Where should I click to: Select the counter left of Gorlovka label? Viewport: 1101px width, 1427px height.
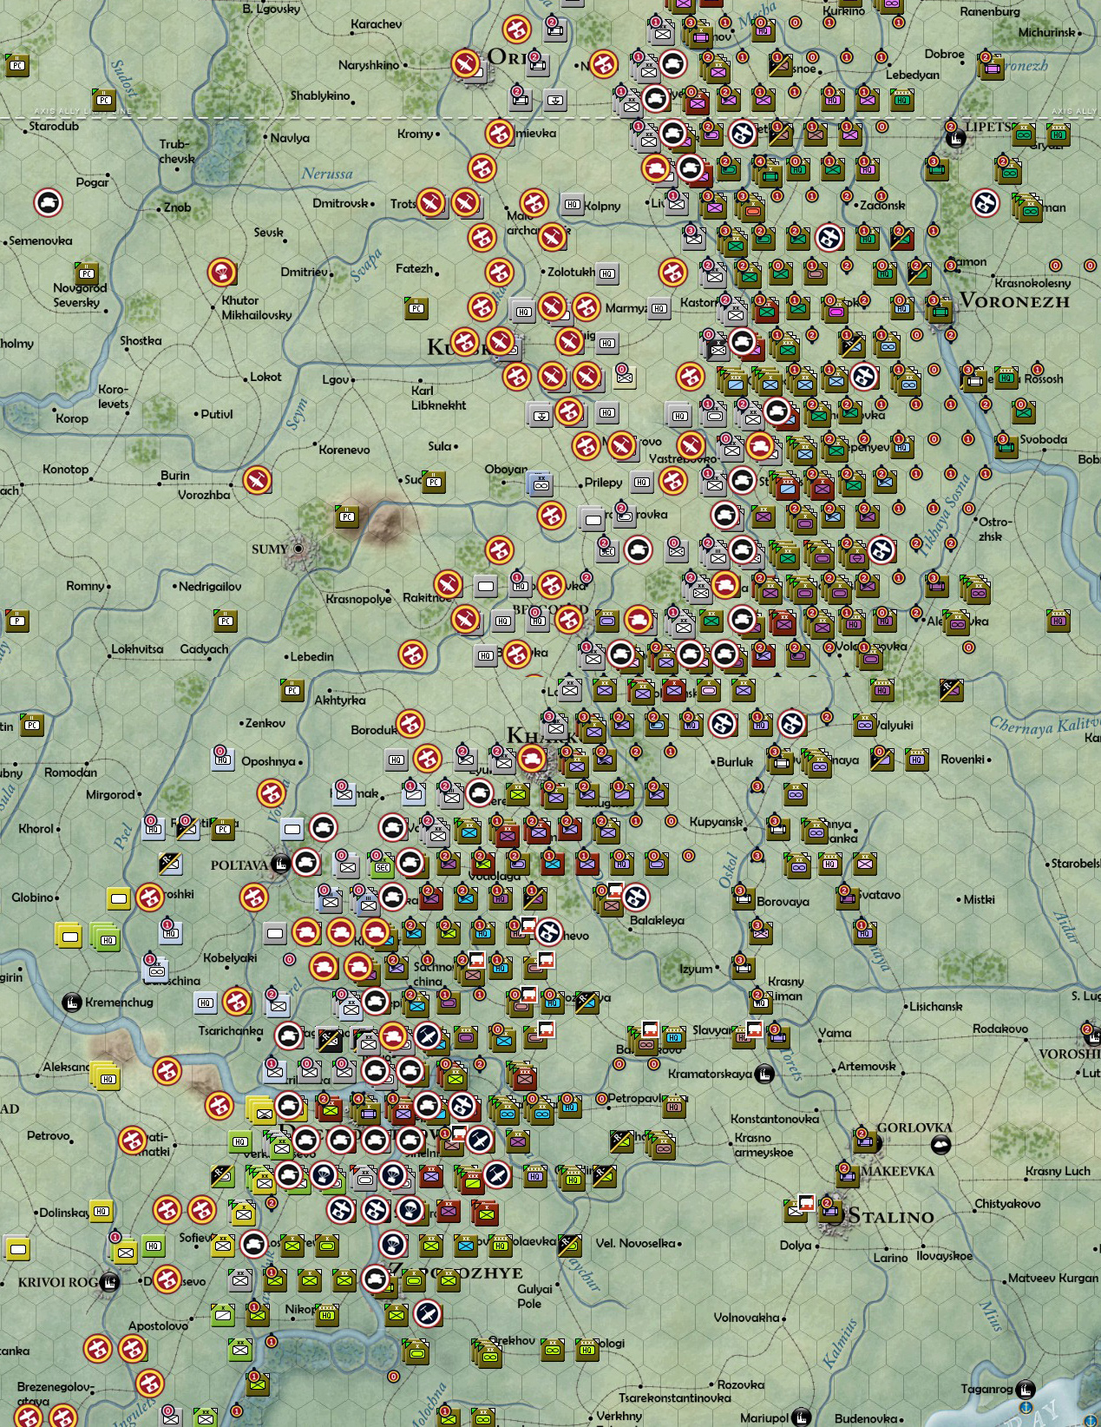[865, 1140]
